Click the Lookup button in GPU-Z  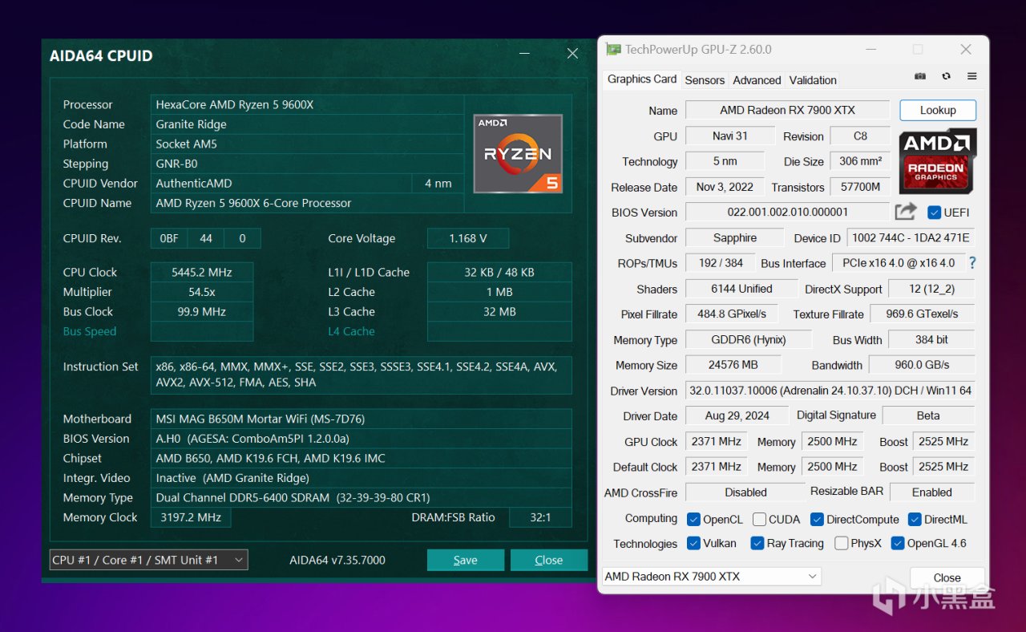(938, 110)
